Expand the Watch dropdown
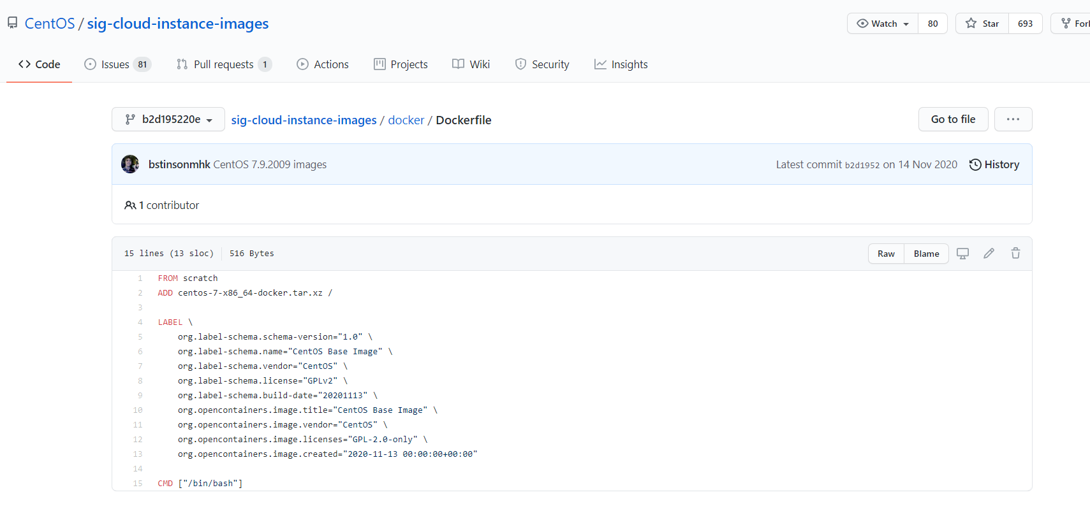Screen dimensions: 1090x511 [x=883, y=24]
